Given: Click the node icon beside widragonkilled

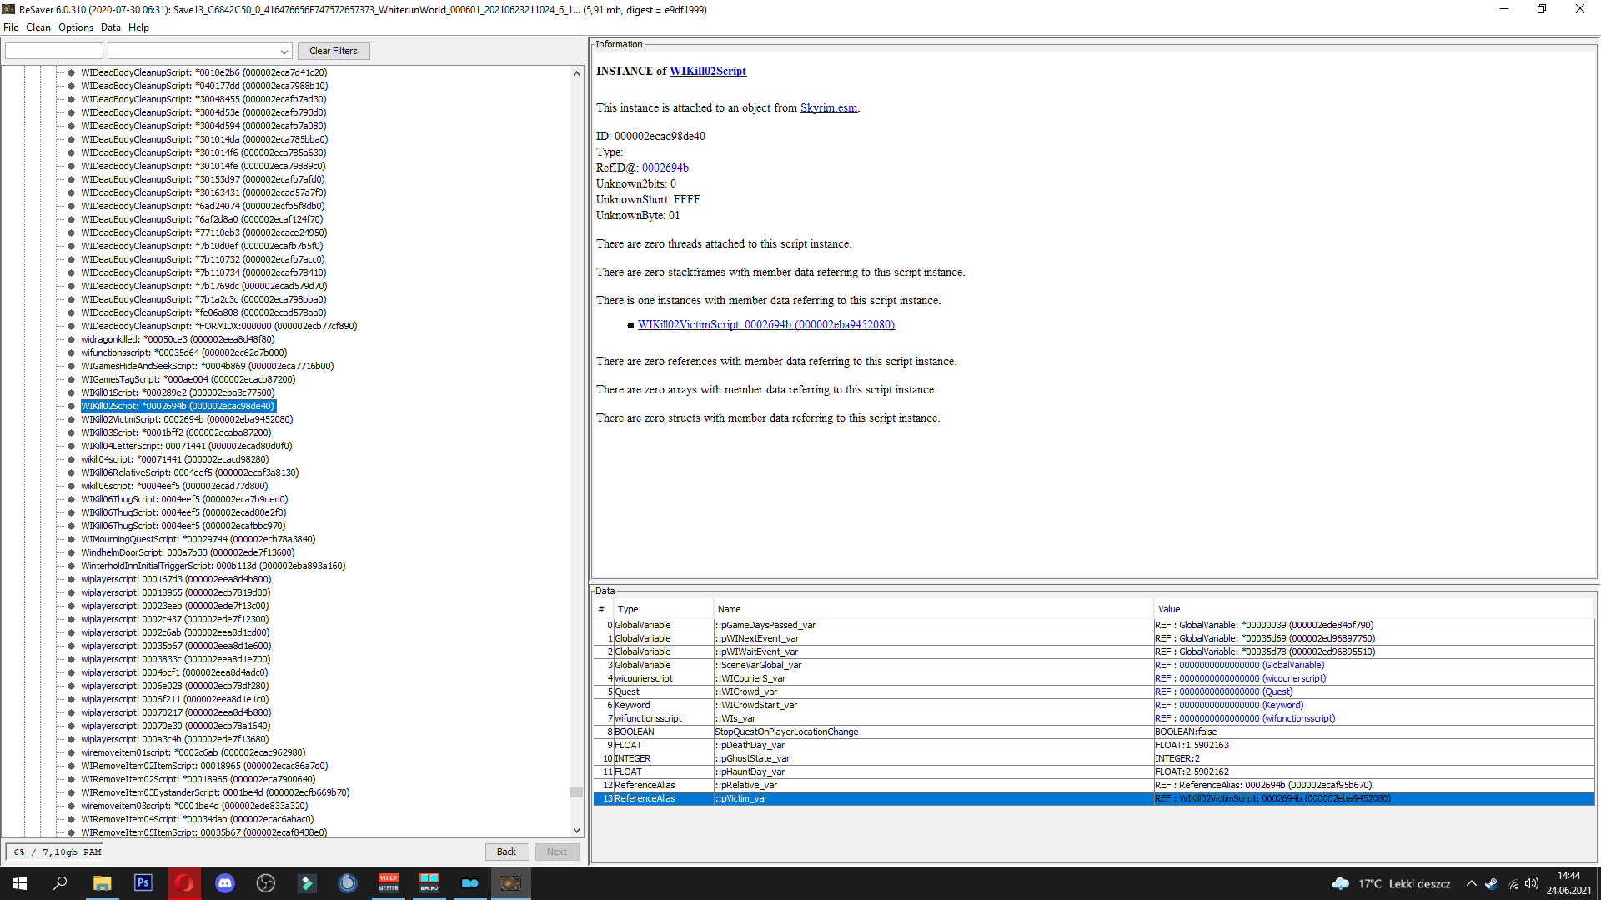Looking at the screenshot, I should [72, 339].
